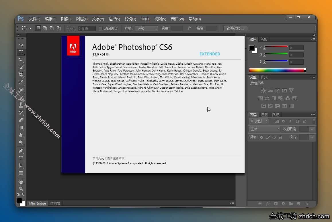Choose New selection mode
Image resolution: width=332 pixels, height=222 pixels.
(x=38, y=28)
